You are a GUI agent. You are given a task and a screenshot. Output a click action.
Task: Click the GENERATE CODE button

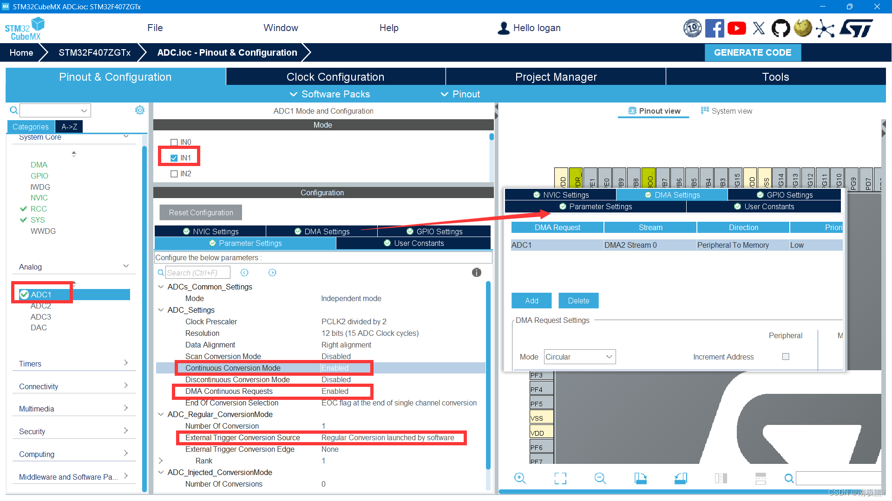pyautogui.click(x=752, y=52)
